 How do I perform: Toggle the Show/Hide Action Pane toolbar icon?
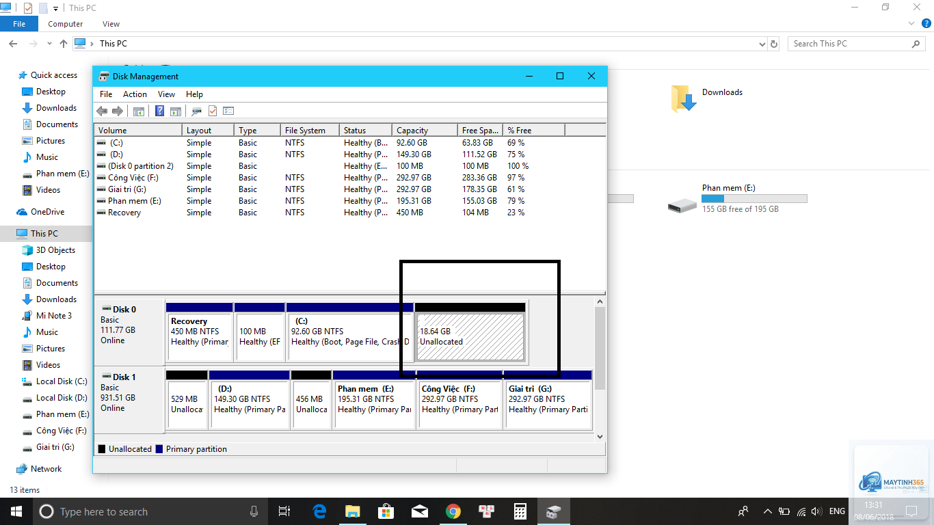[176, 111]
